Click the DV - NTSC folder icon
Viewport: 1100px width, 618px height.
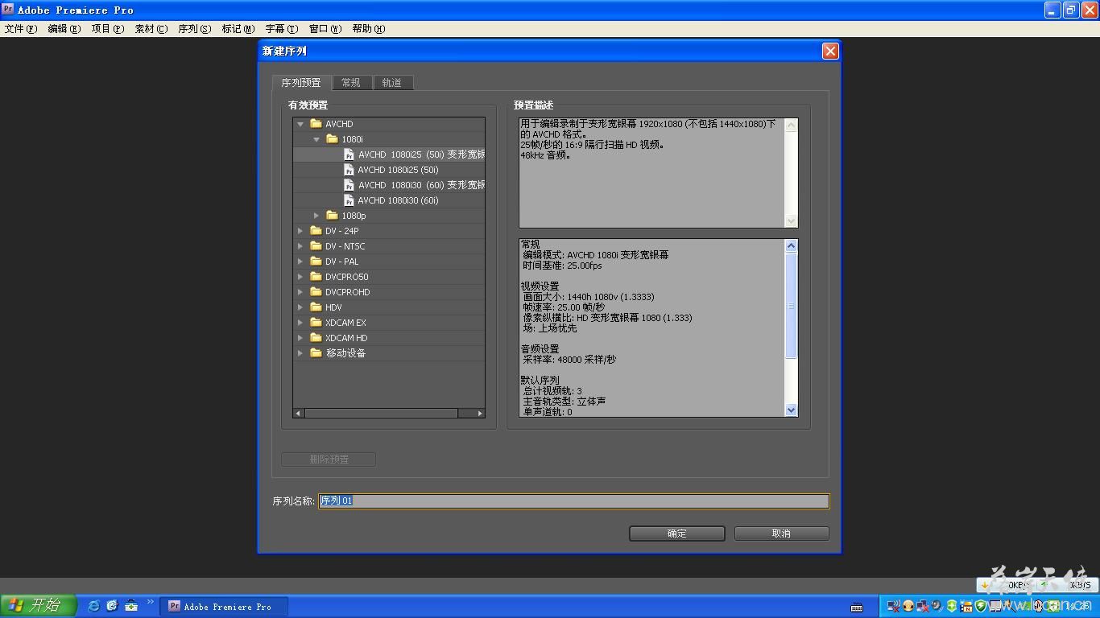316,246
